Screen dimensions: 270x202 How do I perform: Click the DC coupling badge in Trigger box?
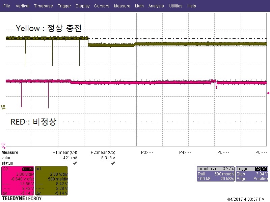(x=264, y=169)
